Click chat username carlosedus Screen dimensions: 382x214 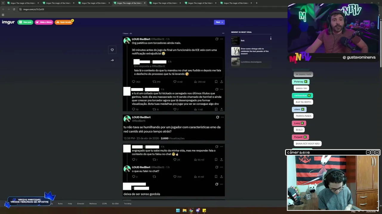pyautogui.click(x=301, y=96)
